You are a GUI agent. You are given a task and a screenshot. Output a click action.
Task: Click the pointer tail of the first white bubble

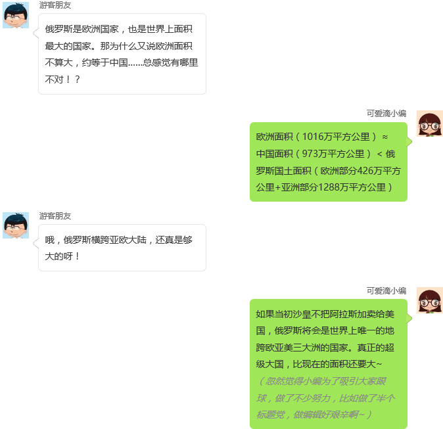tap(36, 33)
